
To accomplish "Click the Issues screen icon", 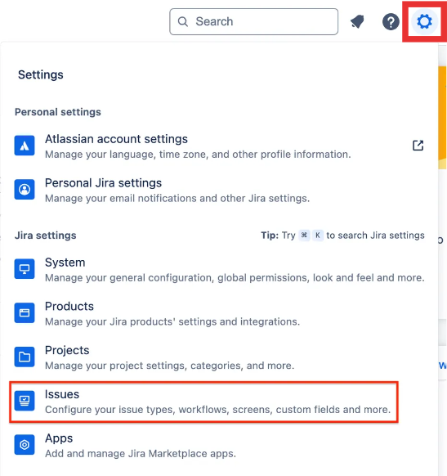I will click(25, 401).
